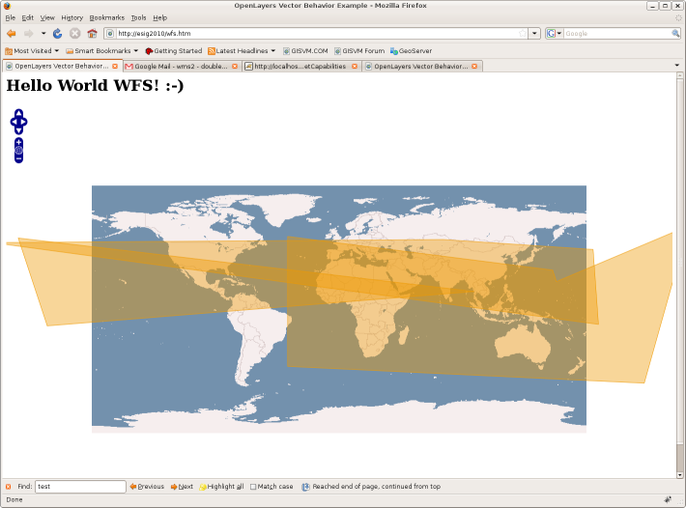The width and height of the screenshot is (686, 508).
Task: Click into the Find text field
Action: click(79, 487)
